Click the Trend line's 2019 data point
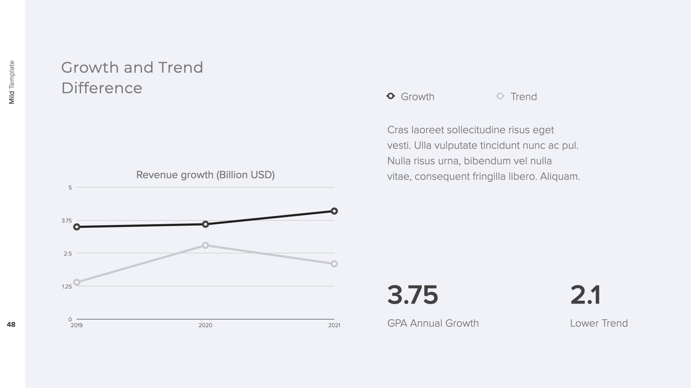This screenshot has width=691, height=388. (77, 282)
